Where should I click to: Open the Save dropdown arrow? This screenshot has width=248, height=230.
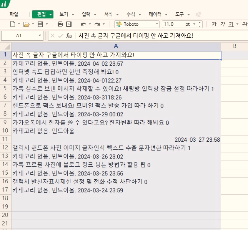point(47,24)
